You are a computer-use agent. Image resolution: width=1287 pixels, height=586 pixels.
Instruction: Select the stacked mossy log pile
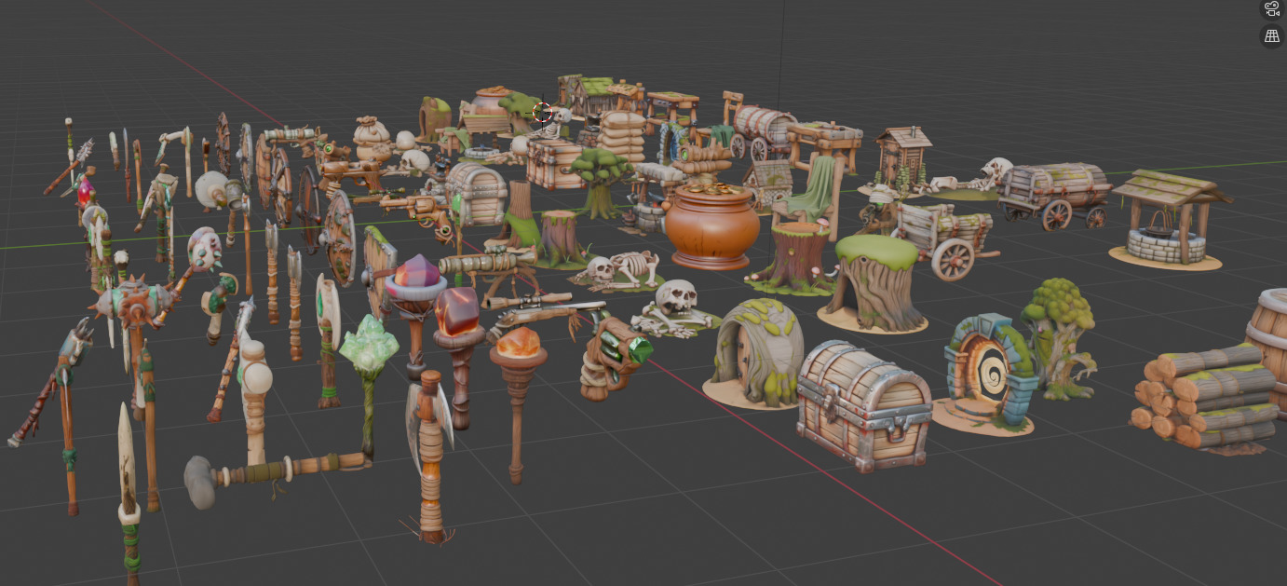point(1204,397)
